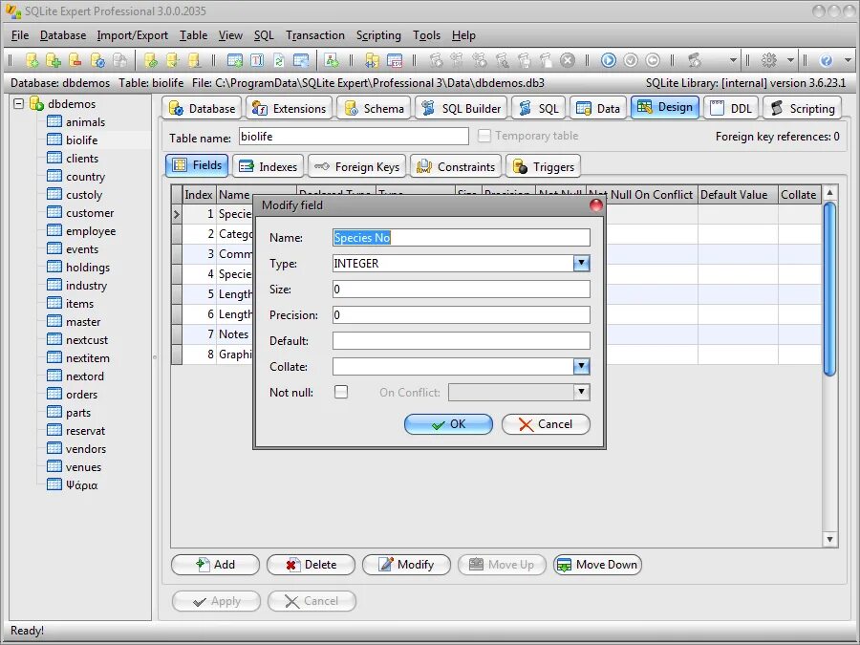The height and width of the screenshot is (645, 860).
Task: Click the grey stop X circle toolbar icon
Action: coord(567,60)
